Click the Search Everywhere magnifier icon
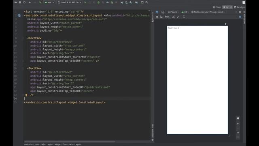 point(146,2)
